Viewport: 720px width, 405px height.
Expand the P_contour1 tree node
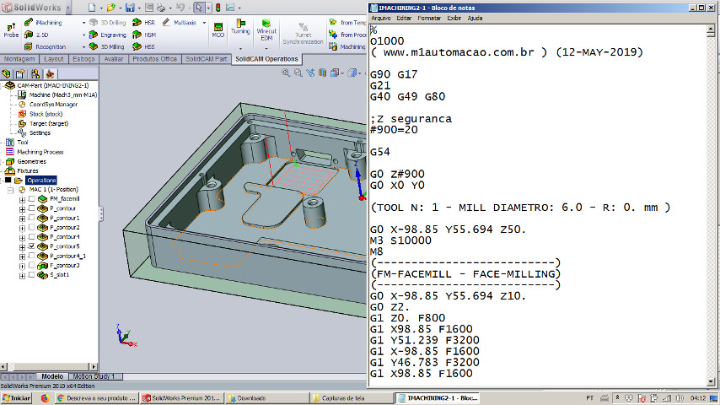click(x=22, y=218)
